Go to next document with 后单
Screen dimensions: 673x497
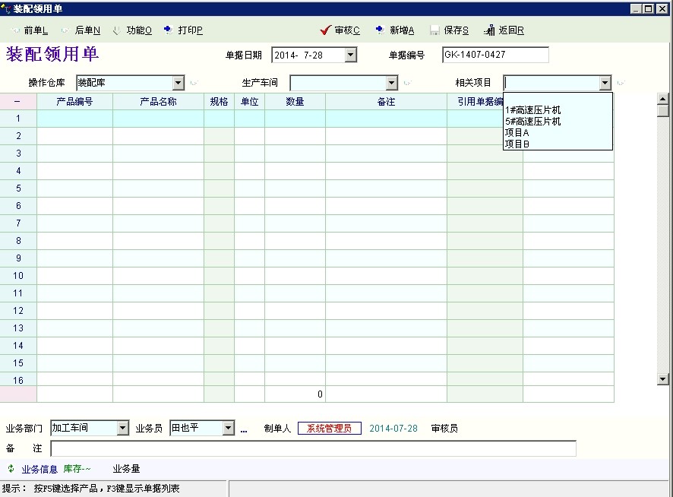tap(81, 30)
